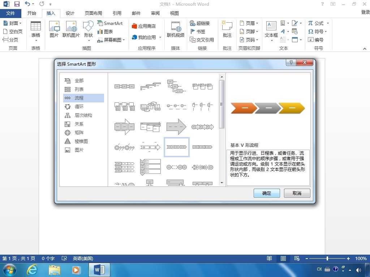Screen dimensions: 370x277
Task: Click 交叉引用 cross-reference button
Action: pyautogui.click(x=202, y=40)
